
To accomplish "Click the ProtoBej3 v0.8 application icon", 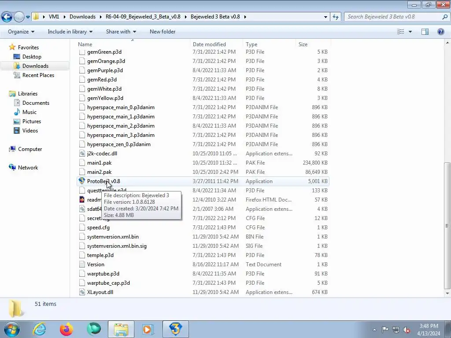I will pyautogui.click(x=82, y=181).
